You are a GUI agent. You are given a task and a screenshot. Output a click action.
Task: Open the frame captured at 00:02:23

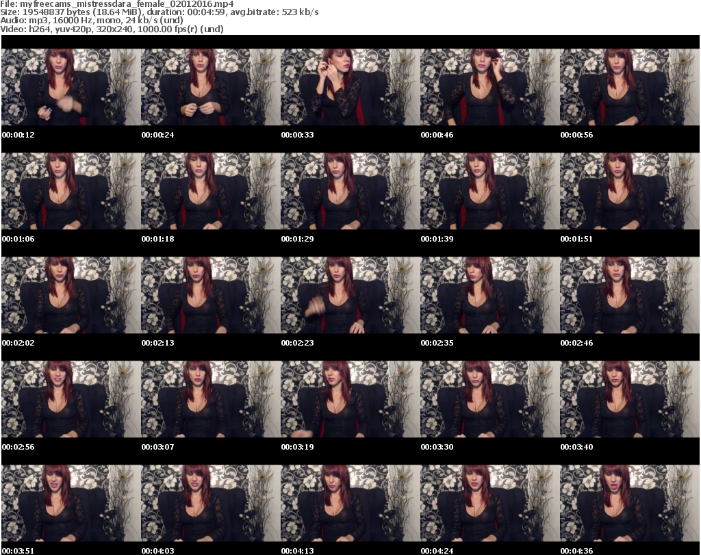tap(350, 296)
